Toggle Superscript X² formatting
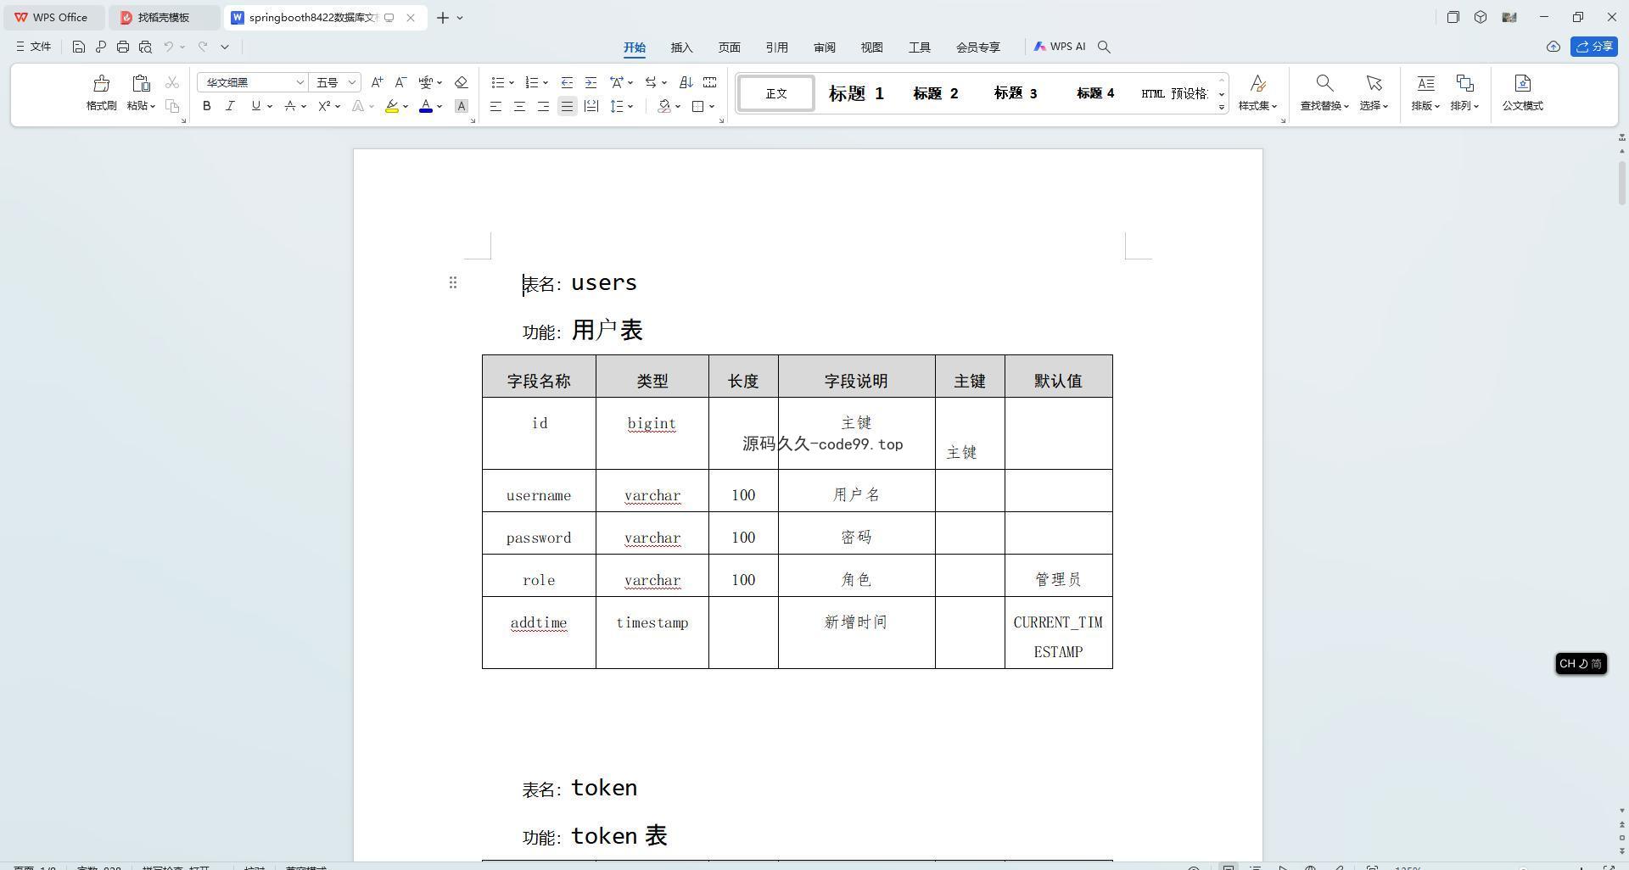The image size is (1629, 870). point(324,106)
